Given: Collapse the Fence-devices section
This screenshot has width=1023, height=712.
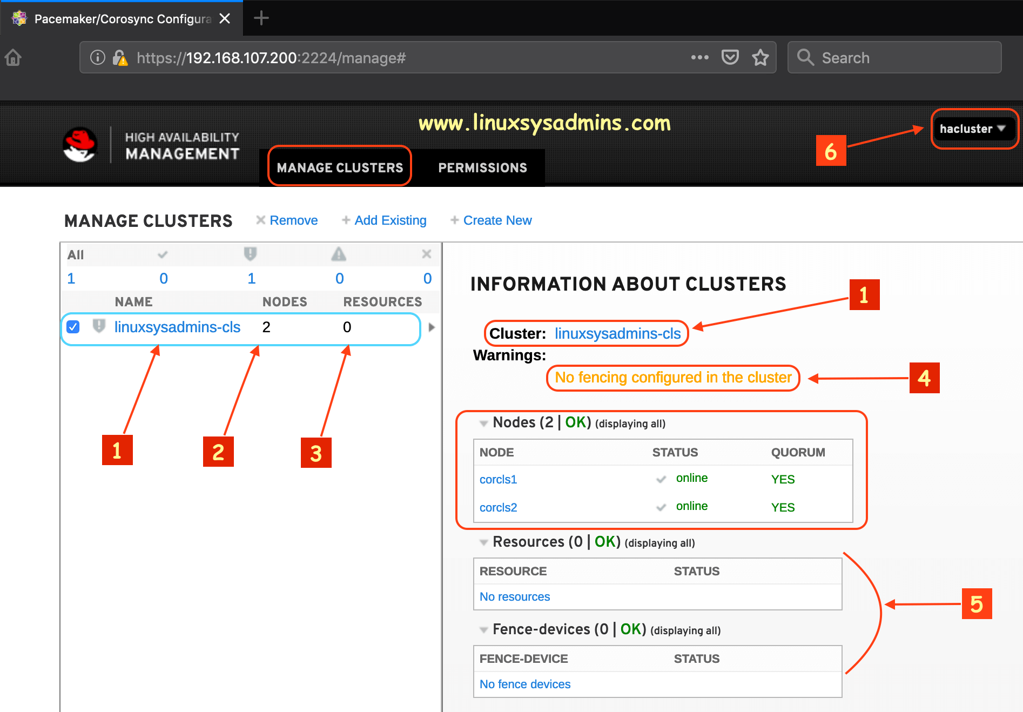Looking at the screenshot, I should tap(483, 630).
